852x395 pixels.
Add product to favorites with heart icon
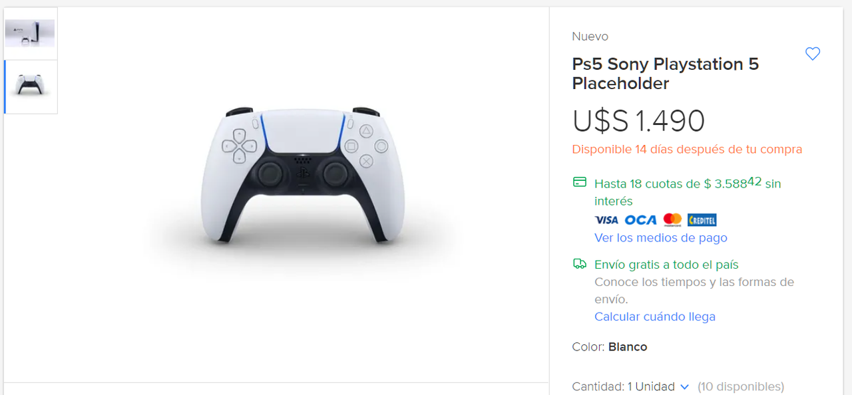coord(812,54)
